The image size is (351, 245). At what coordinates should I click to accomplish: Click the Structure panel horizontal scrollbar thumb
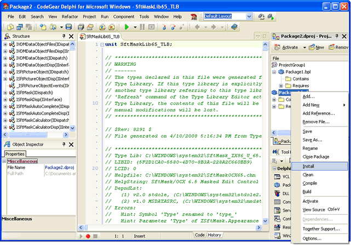click(x=28, y=135)
